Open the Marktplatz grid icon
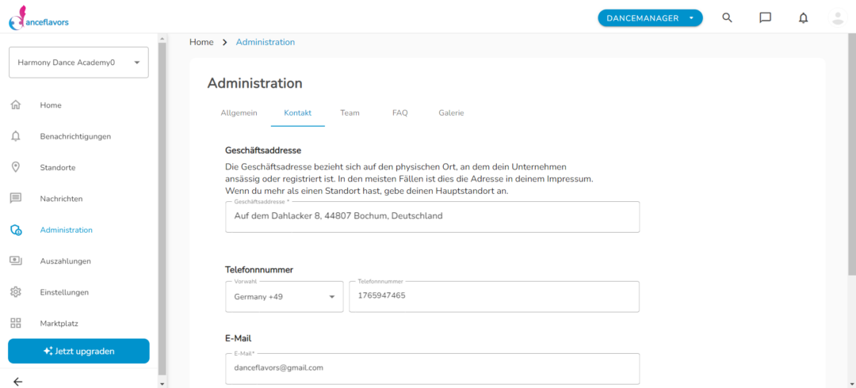 [16, 323]
